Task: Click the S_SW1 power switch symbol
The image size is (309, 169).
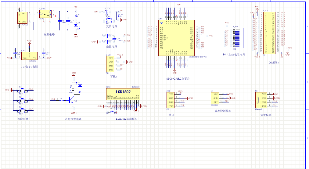Action: coord(45,14)
